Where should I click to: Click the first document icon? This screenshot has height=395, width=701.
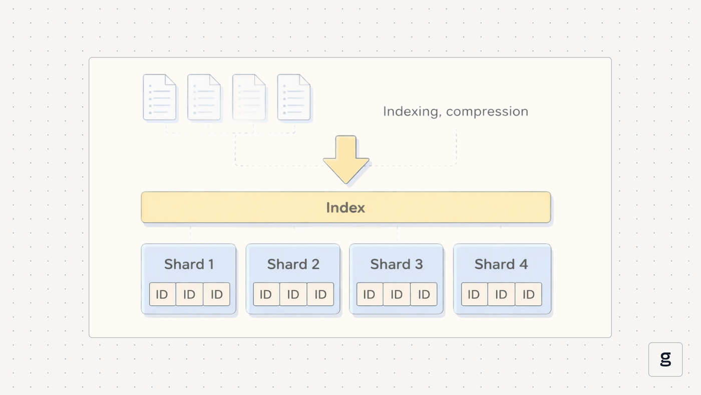click(159, 97)
